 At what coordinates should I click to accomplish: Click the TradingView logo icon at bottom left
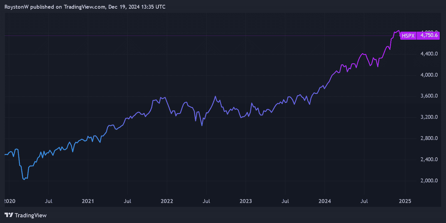click(9, 215)
